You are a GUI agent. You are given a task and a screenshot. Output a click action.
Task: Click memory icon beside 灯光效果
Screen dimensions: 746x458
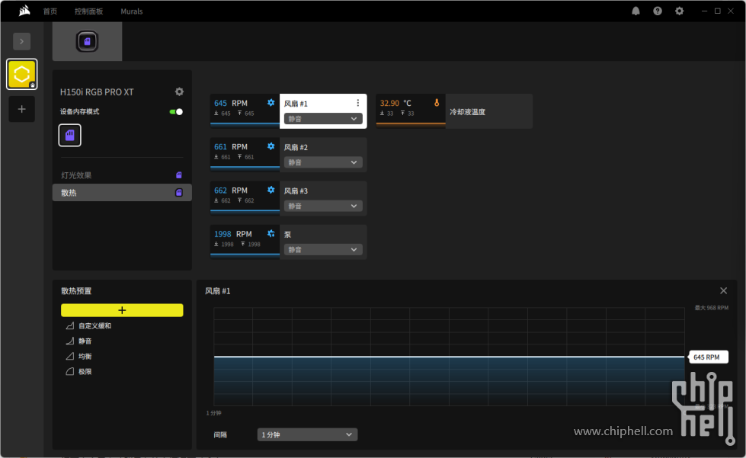pos(179,175)
